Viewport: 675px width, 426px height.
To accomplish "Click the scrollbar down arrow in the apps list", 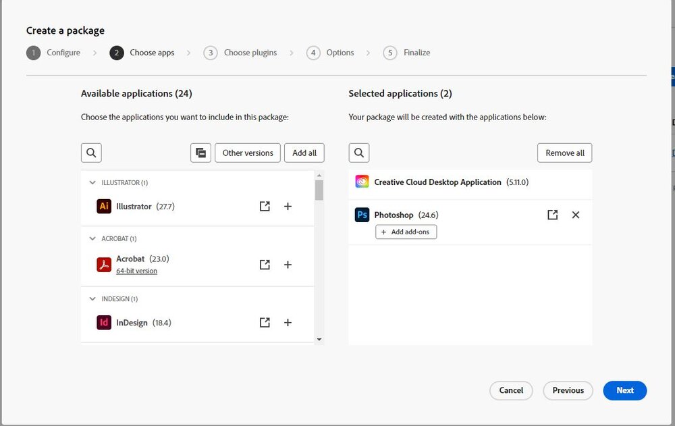I will (x=319, y=340).
